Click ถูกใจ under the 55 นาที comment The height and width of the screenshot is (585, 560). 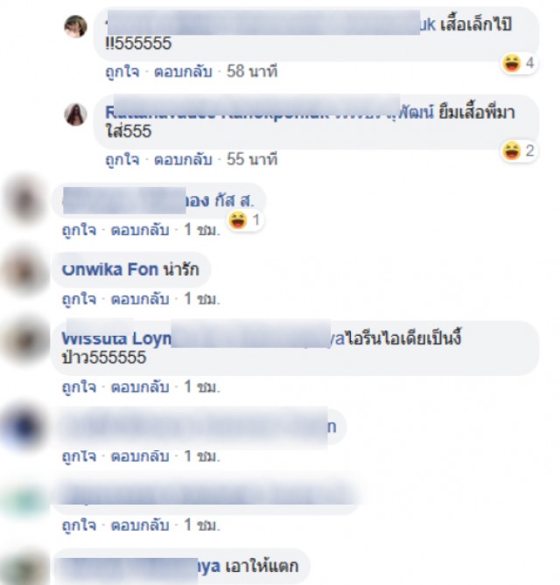122,159
